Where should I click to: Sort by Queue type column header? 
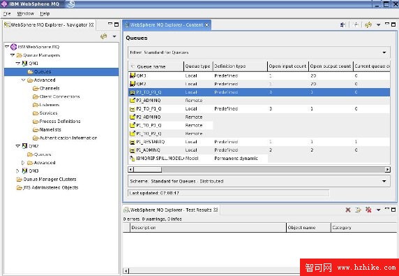pyautogui.click(x=198, y=66)
